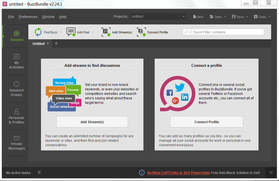
Task: Focus the Quick Filter input field
Action: 228,32
